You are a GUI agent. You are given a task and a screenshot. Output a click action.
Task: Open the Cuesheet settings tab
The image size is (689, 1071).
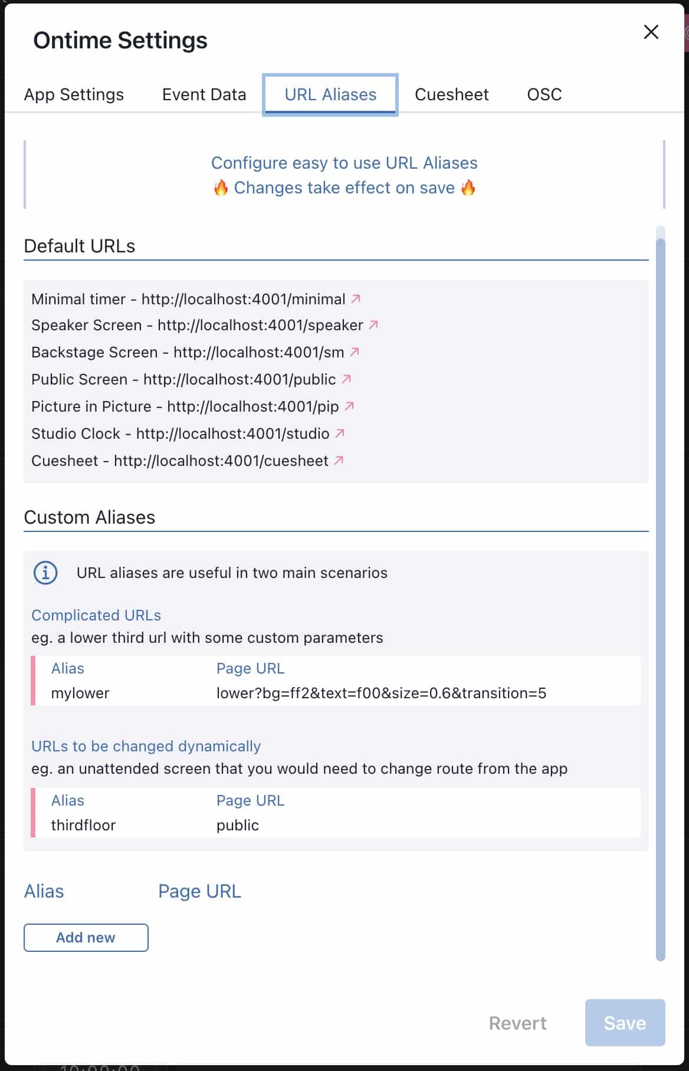coord(451,94)
